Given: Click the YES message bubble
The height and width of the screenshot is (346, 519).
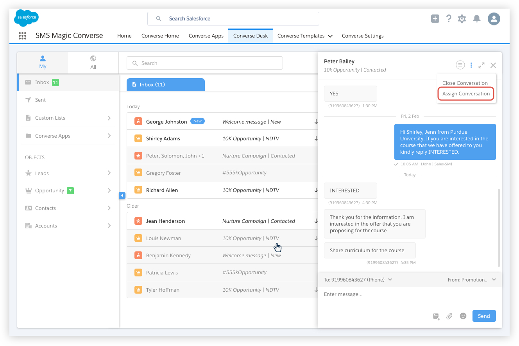Looking at the screenshot, I should coord(351,93).
